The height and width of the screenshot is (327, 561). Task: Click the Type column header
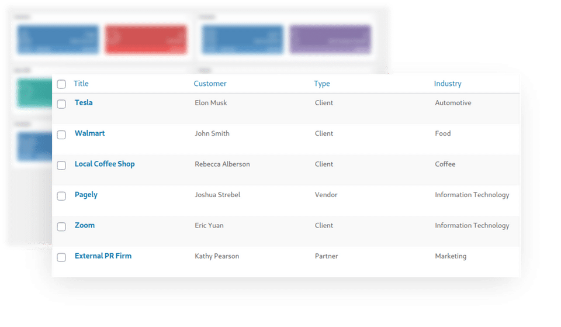pos(322,84)
